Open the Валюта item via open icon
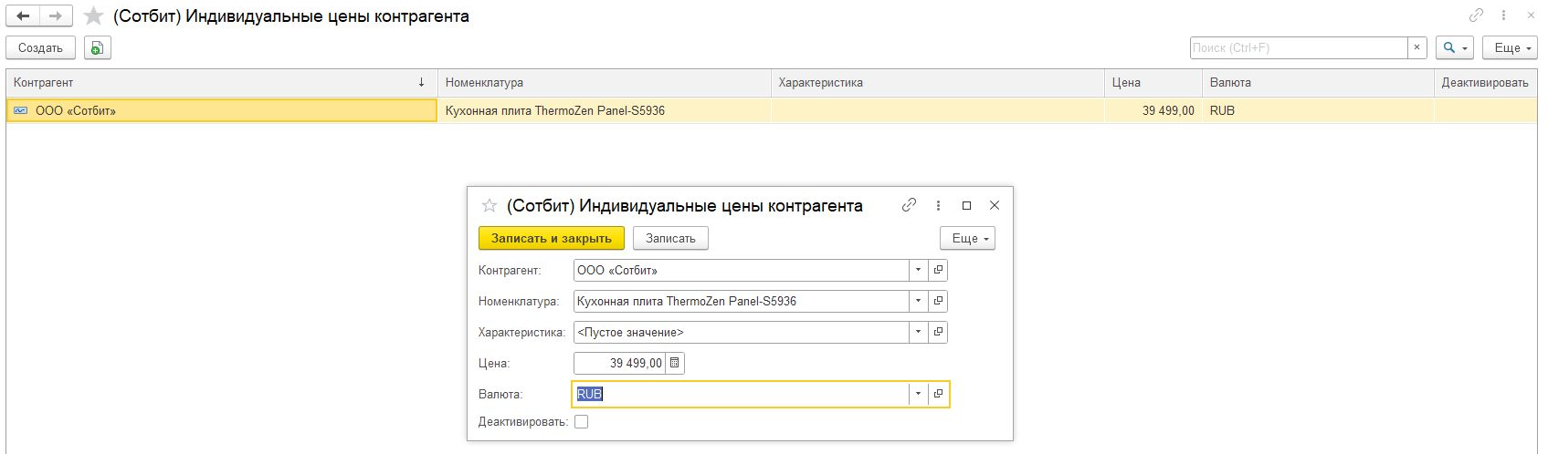 pyautogui.click(x=938, y=394)
